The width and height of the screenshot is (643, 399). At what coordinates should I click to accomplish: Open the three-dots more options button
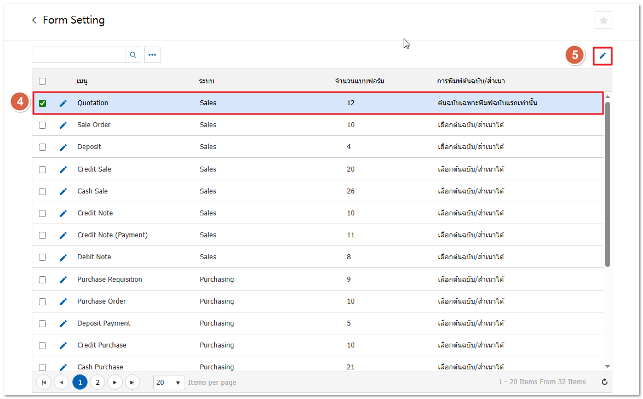point(152,55)
